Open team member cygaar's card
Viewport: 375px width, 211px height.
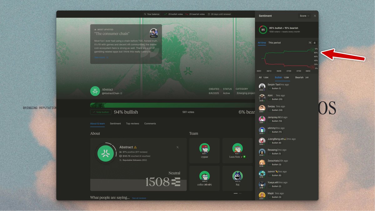[x=204, y=151]
